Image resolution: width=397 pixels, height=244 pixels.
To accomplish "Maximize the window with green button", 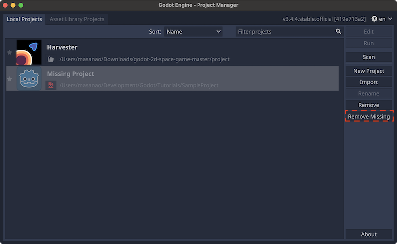I will tap(21, 5).
